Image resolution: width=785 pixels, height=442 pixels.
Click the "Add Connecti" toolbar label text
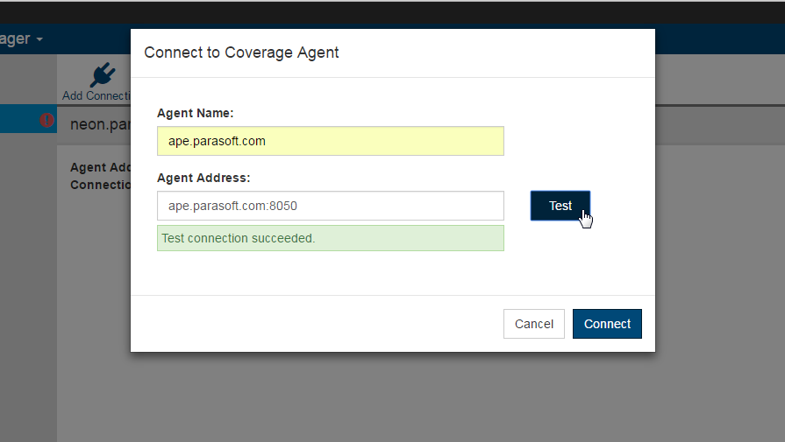[96, 96]
